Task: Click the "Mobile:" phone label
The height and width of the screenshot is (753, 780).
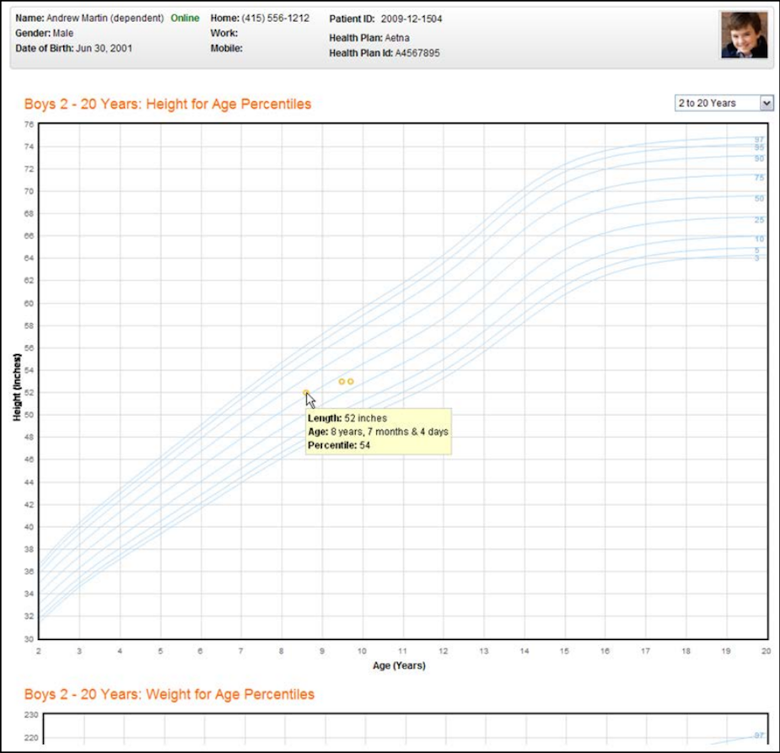Action: point(226,48)
